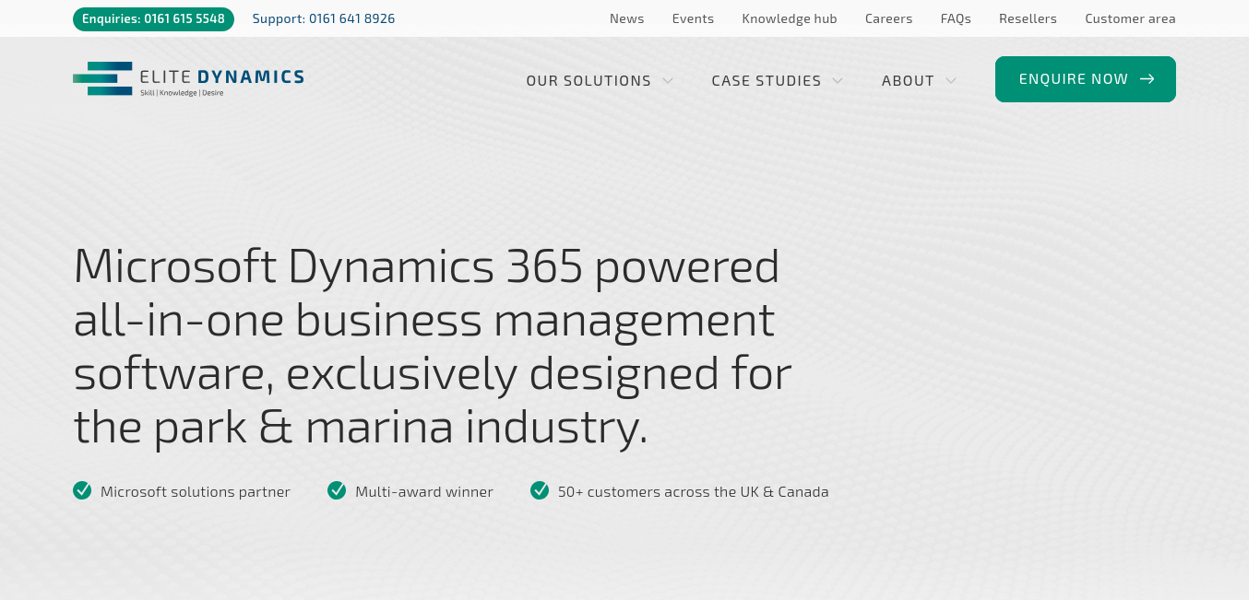This screenshot has height=600, width=1260.
Task: Go to the Customer area
Action: click(1130, 18)
